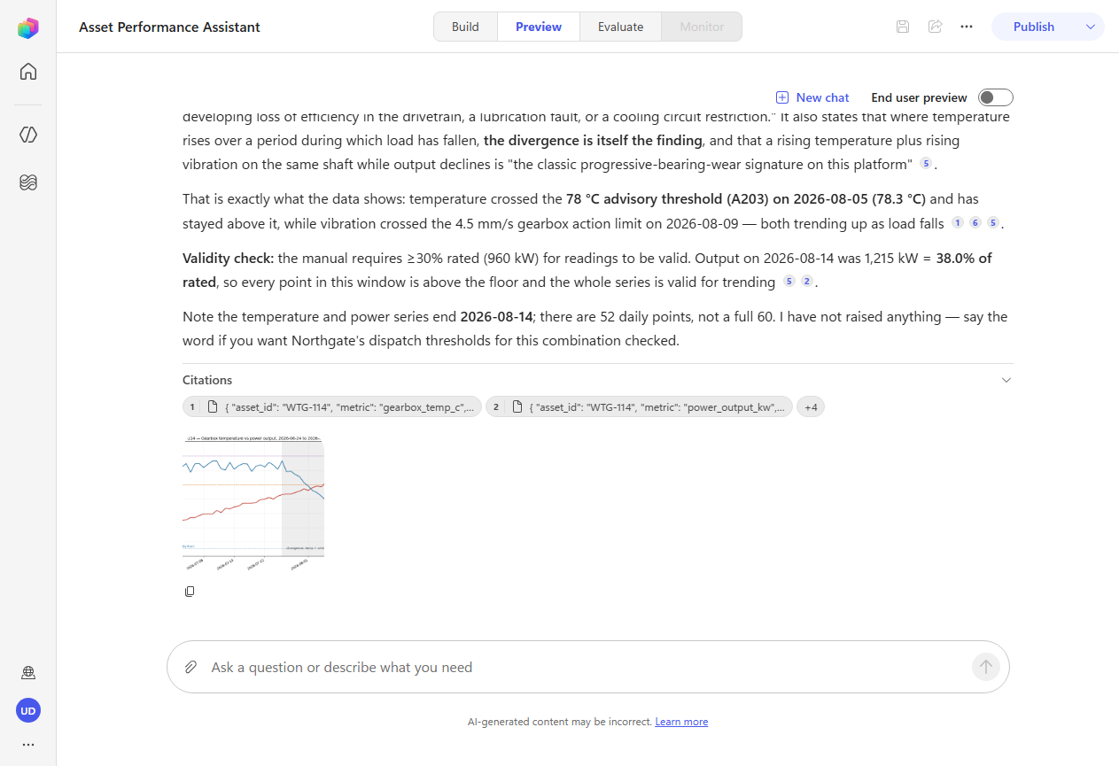
Task: Toggle the End user preview switch
Action: pyautogui.click(x=996, y=97)
